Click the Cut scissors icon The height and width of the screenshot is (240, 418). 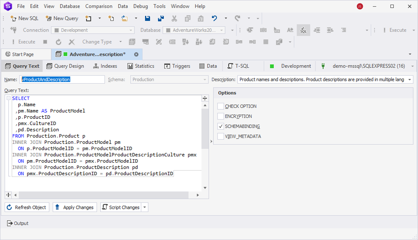(x=174, y=18)
